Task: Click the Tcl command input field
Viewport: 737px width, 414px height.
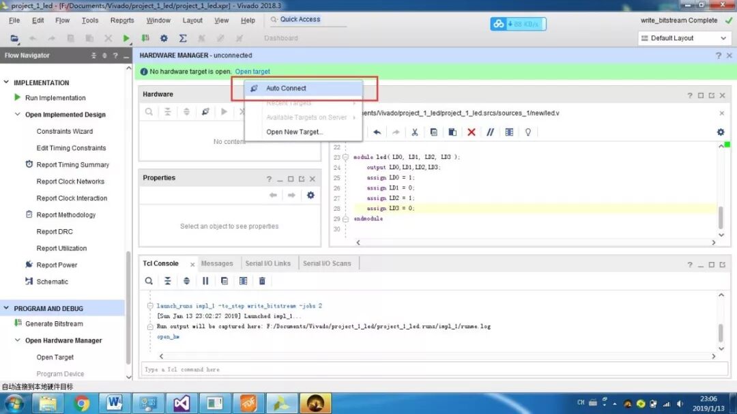Action: pyautogui.click(x=434, y=370)
